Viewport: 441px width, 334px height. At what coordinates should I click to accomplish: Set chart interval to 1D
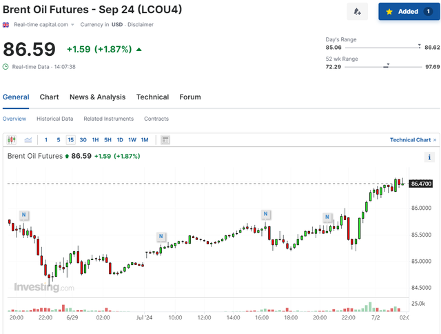pos(120,140)
